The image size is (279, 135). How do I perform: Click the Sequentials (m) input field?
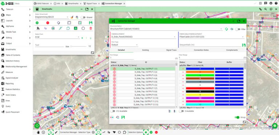(x=210, y=45)
